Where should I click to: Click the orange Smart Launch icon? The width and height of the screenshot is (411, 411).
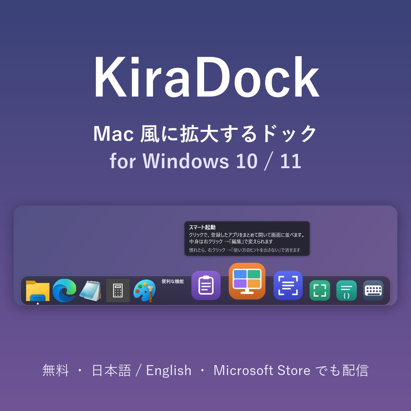coord(247,281)
